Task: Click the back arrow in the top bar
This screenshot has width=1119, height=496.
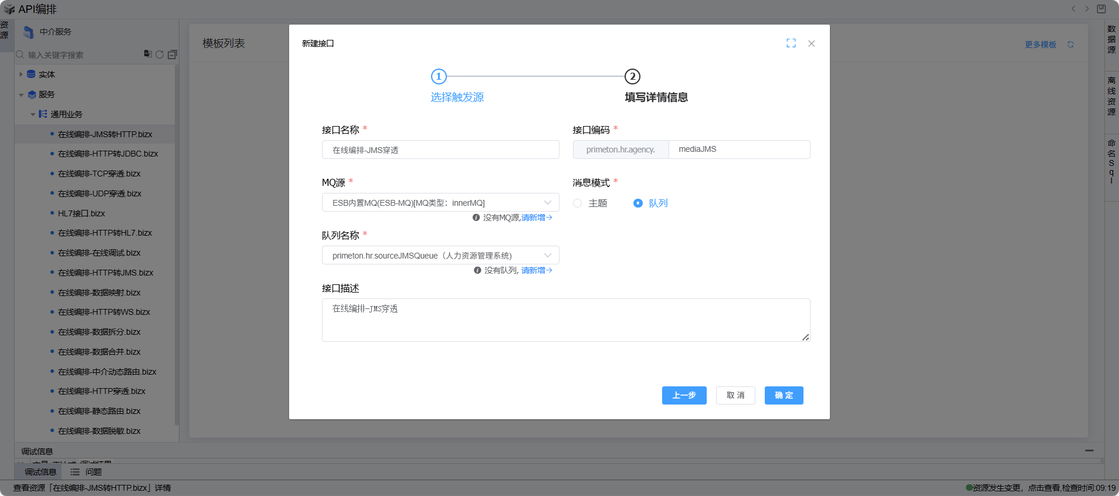Action: tap(1073, 9)
